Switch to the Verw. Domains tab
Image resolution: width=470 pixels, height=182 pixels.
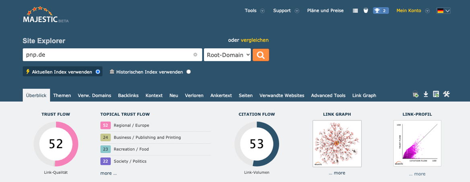point(95,95)
